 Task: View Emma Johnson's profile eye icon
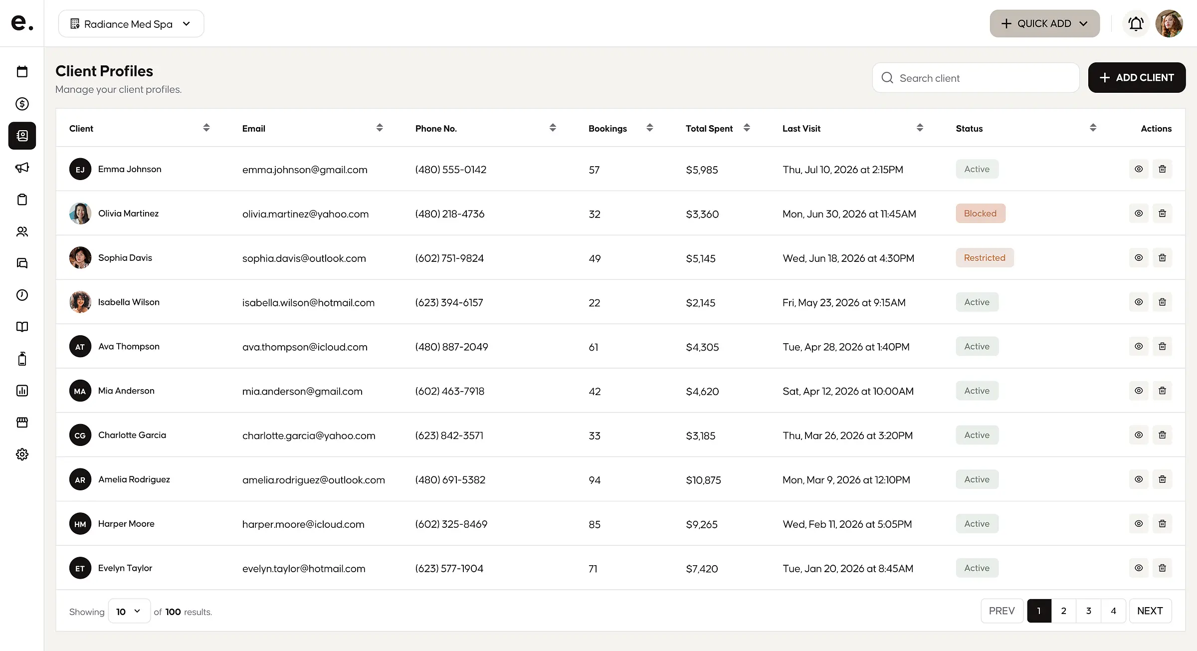pos(1139,169)
